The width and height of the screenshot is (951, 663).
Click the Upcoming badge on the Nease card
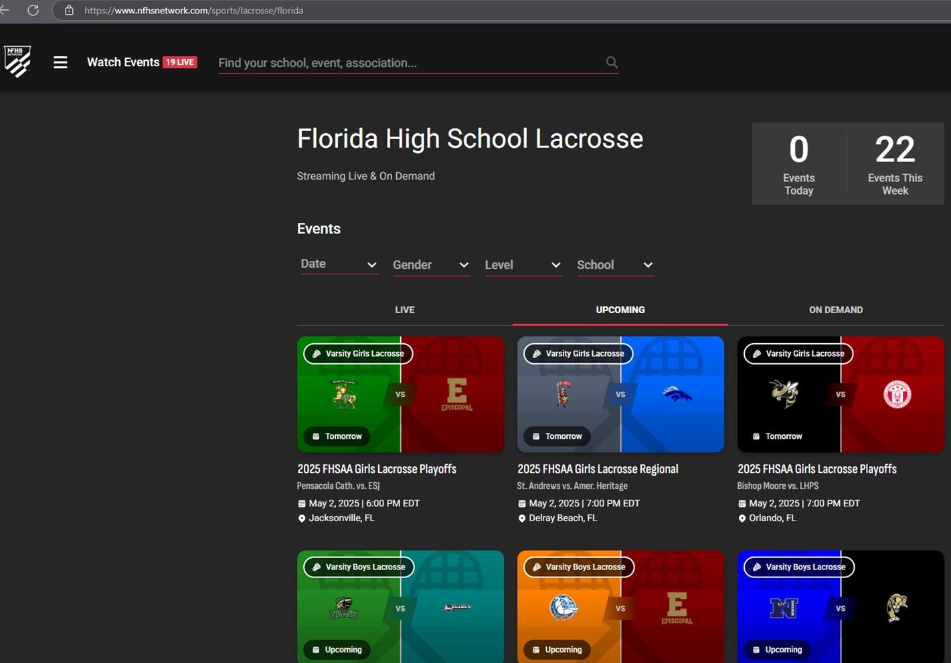(x=337, y=650)
